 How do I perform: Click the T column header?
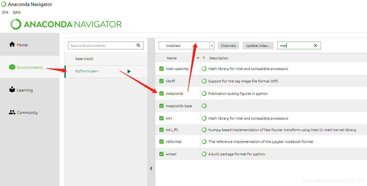(x=204, y=58)
